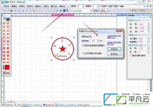153x107 pixels.
Task: Open the AcadEref font dropdown
Action: pyautogui.click(x=90, y=11)
